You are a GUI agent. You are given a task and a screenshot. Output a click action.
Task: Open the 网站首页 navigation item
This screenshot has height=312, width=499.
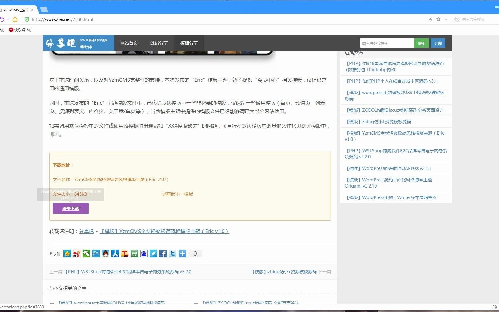point(129,43)
